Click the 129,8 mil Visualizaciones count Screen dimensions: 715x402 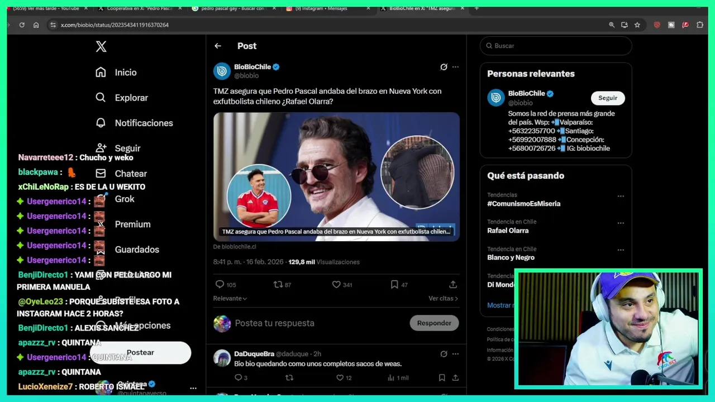pyautogui.click(x=324, y=262)
